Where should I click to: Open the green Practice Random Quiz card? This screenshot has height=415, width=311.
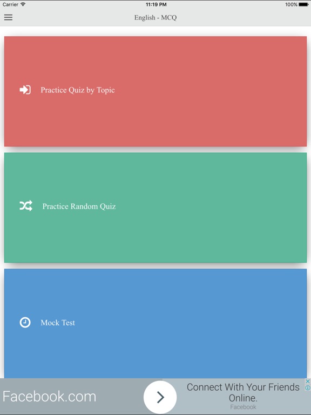point(155,207)
